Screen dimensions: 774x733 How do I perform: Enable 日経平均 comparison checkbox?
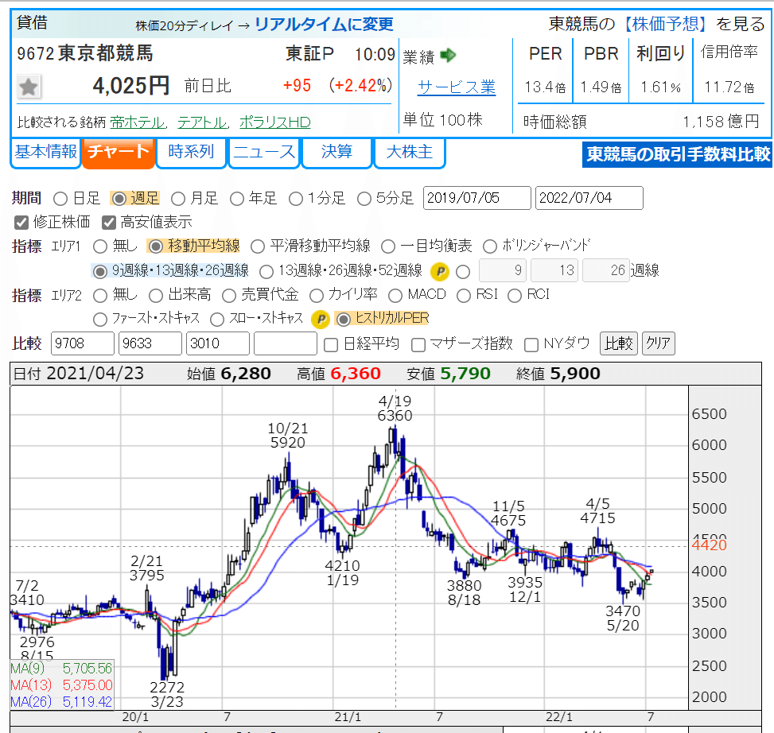point(331,344)
